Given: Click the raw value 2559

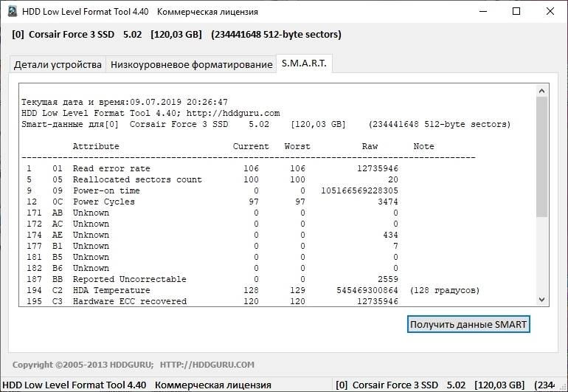Looking at the screenshot, I should pyautogui.click(x=388, y=279).
